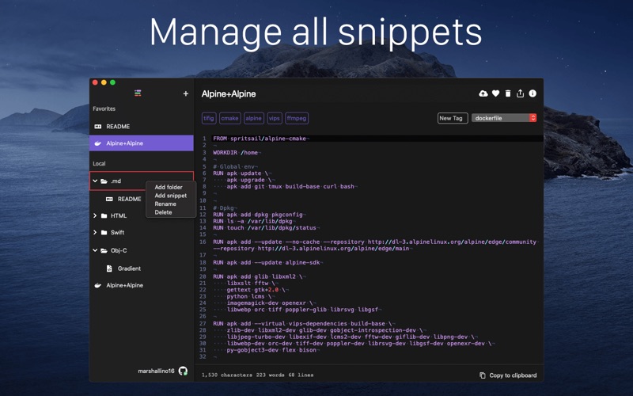Choose Add snippet from context menu
This screenshot has height=396, width=633.
(171, 196)
